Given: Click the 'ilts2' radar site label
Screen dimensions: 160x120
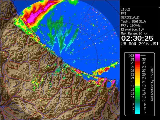Looking at the screenshot, I should 125,9.
